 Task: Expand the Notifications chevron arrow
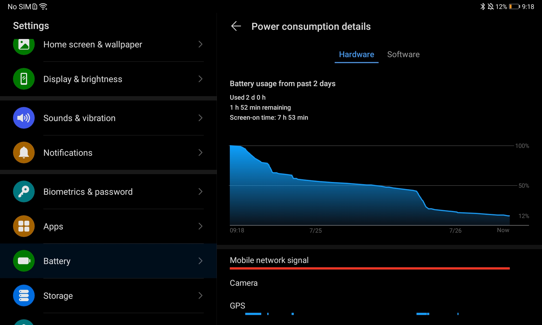[201, 152]
